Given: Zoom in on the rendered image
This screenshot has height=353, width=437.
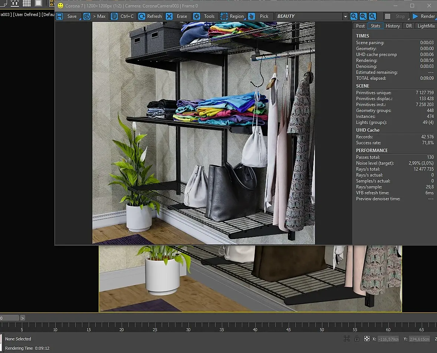Looking at the screenshot, I should tap(354, 16).
